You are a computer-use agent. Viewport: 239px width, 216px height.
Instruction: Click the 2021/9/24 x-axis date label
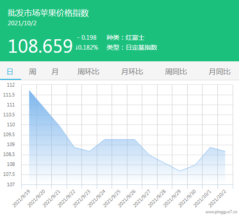pyautogui.click(x=97, y=198)
